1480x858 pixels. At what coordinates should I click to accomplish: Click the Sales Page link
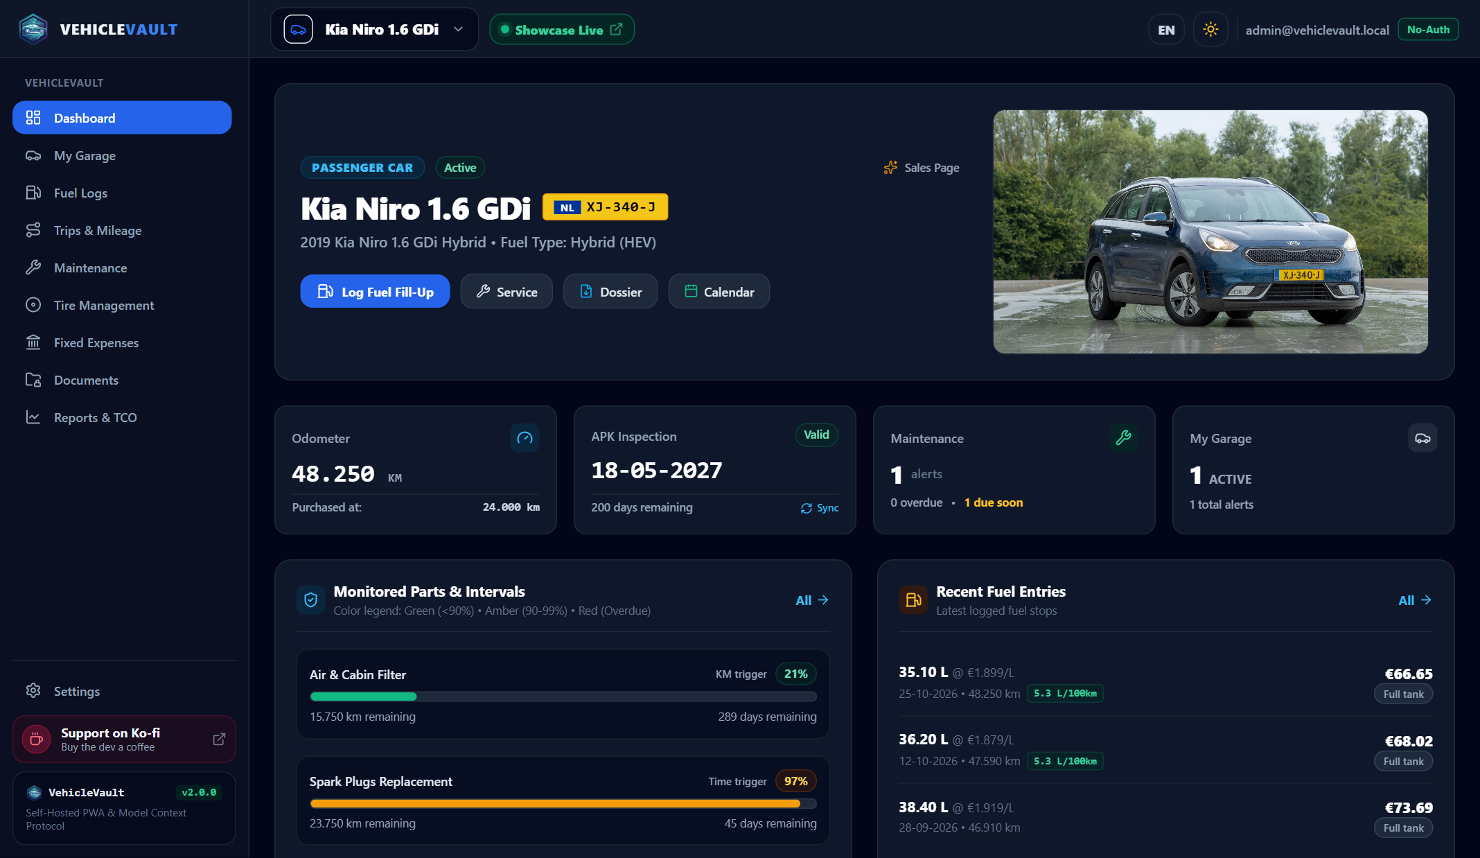point(922,168)
